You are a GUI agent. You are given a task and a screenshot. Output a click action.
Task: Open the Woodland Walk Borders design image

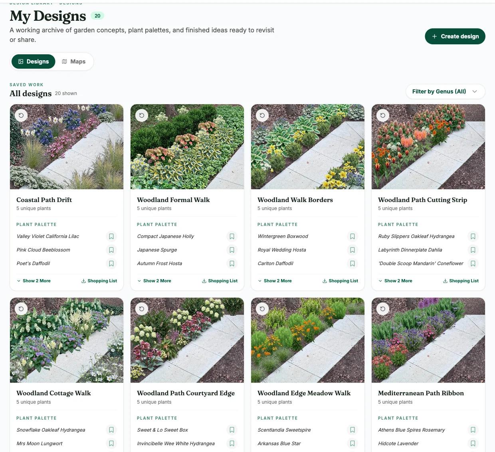[308, 147]
